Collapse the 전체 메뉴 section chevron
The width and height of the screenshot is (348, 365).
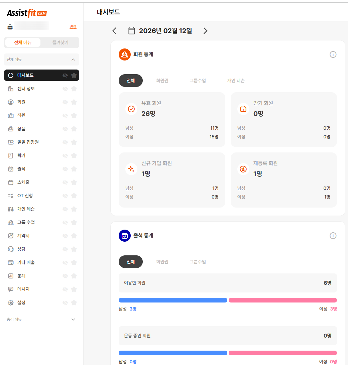[x=73, y=59]
